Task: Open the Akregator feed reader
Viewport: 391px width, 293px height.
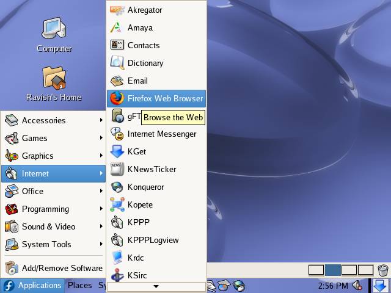Action: [x=144, y=10]
